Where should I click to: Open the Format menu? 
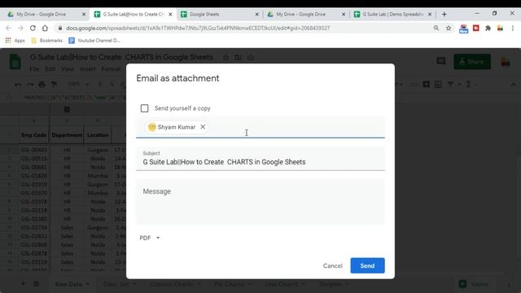click(111, 69)
